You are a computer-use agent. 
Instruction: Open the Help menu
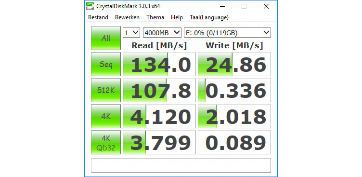point(177,17)
